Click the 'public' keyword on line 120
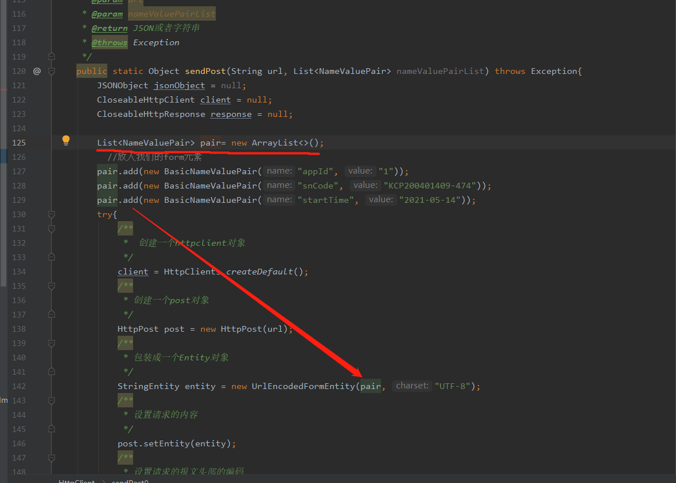 click(x=91, y=71)
